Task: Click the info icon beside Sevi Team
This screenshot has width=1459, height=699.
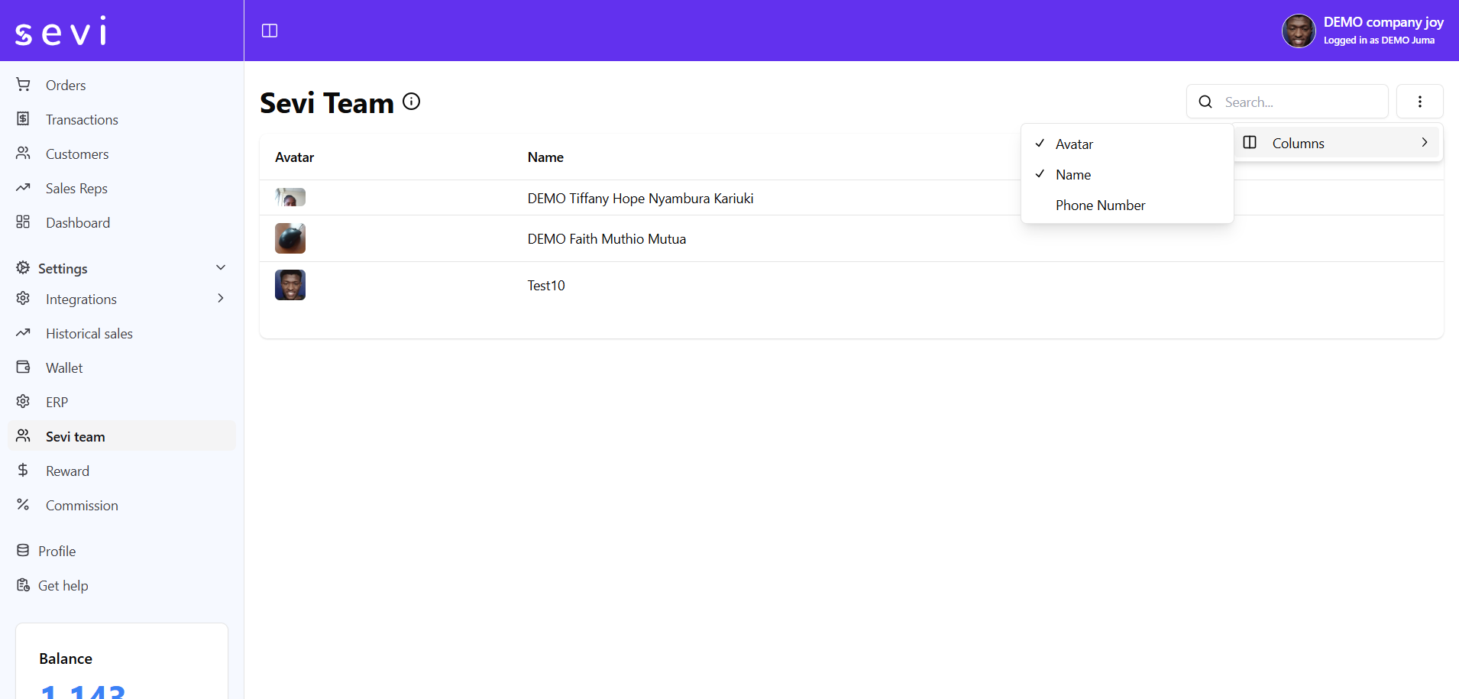Action: (411, 102)
